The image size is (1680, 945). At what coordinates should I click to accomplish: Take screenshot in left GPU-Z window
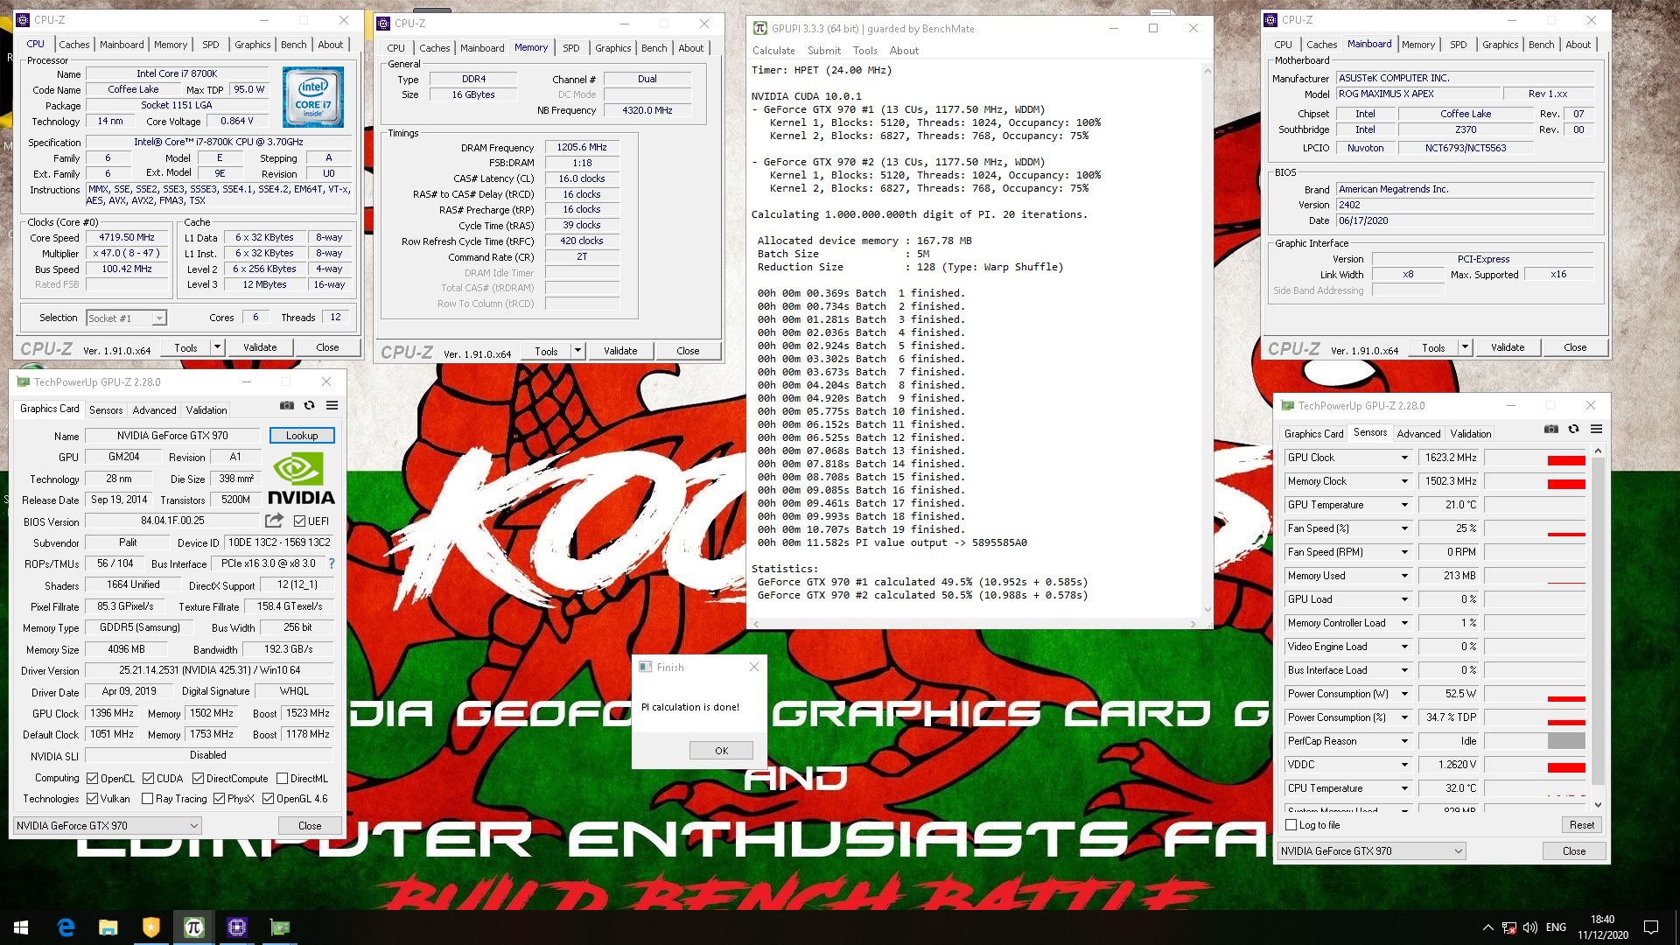click(286, 406)
